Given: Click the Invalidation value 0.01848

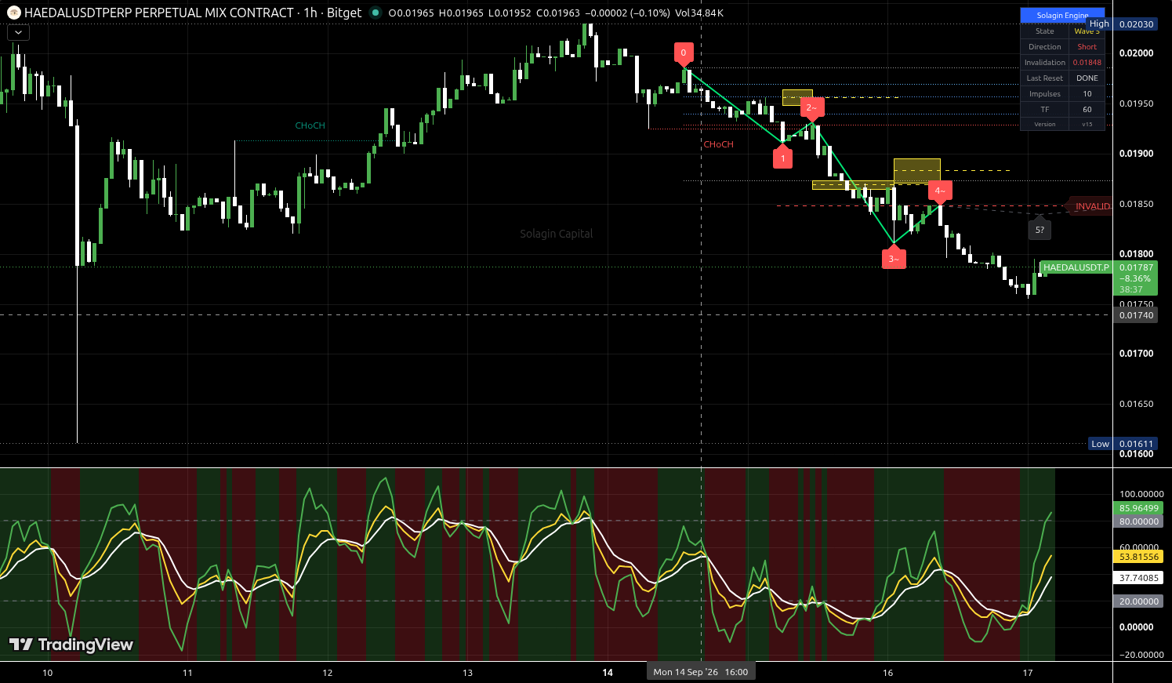Looking at the screenshot, I should click(1087, 63).
